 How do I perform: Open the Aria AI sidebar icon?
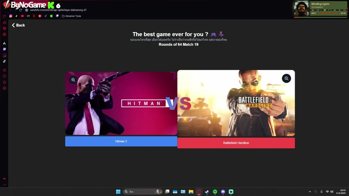[4, 43]
